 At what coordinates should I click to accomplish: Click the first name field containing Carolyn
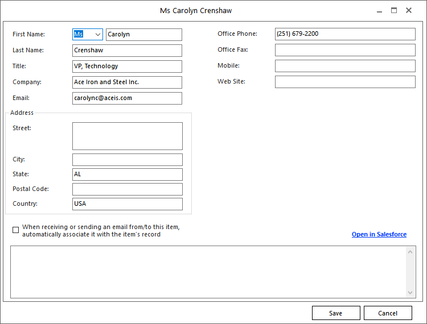tap(143, 35)
